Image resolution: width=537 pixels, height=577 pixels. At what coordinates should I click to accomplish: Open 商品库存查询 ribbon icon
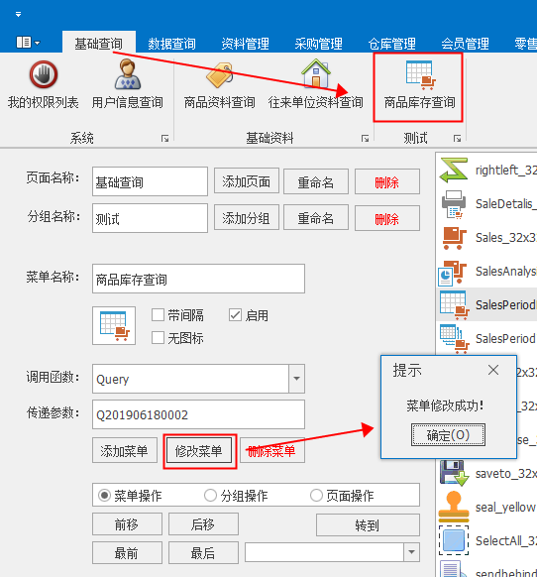(420, 75)
